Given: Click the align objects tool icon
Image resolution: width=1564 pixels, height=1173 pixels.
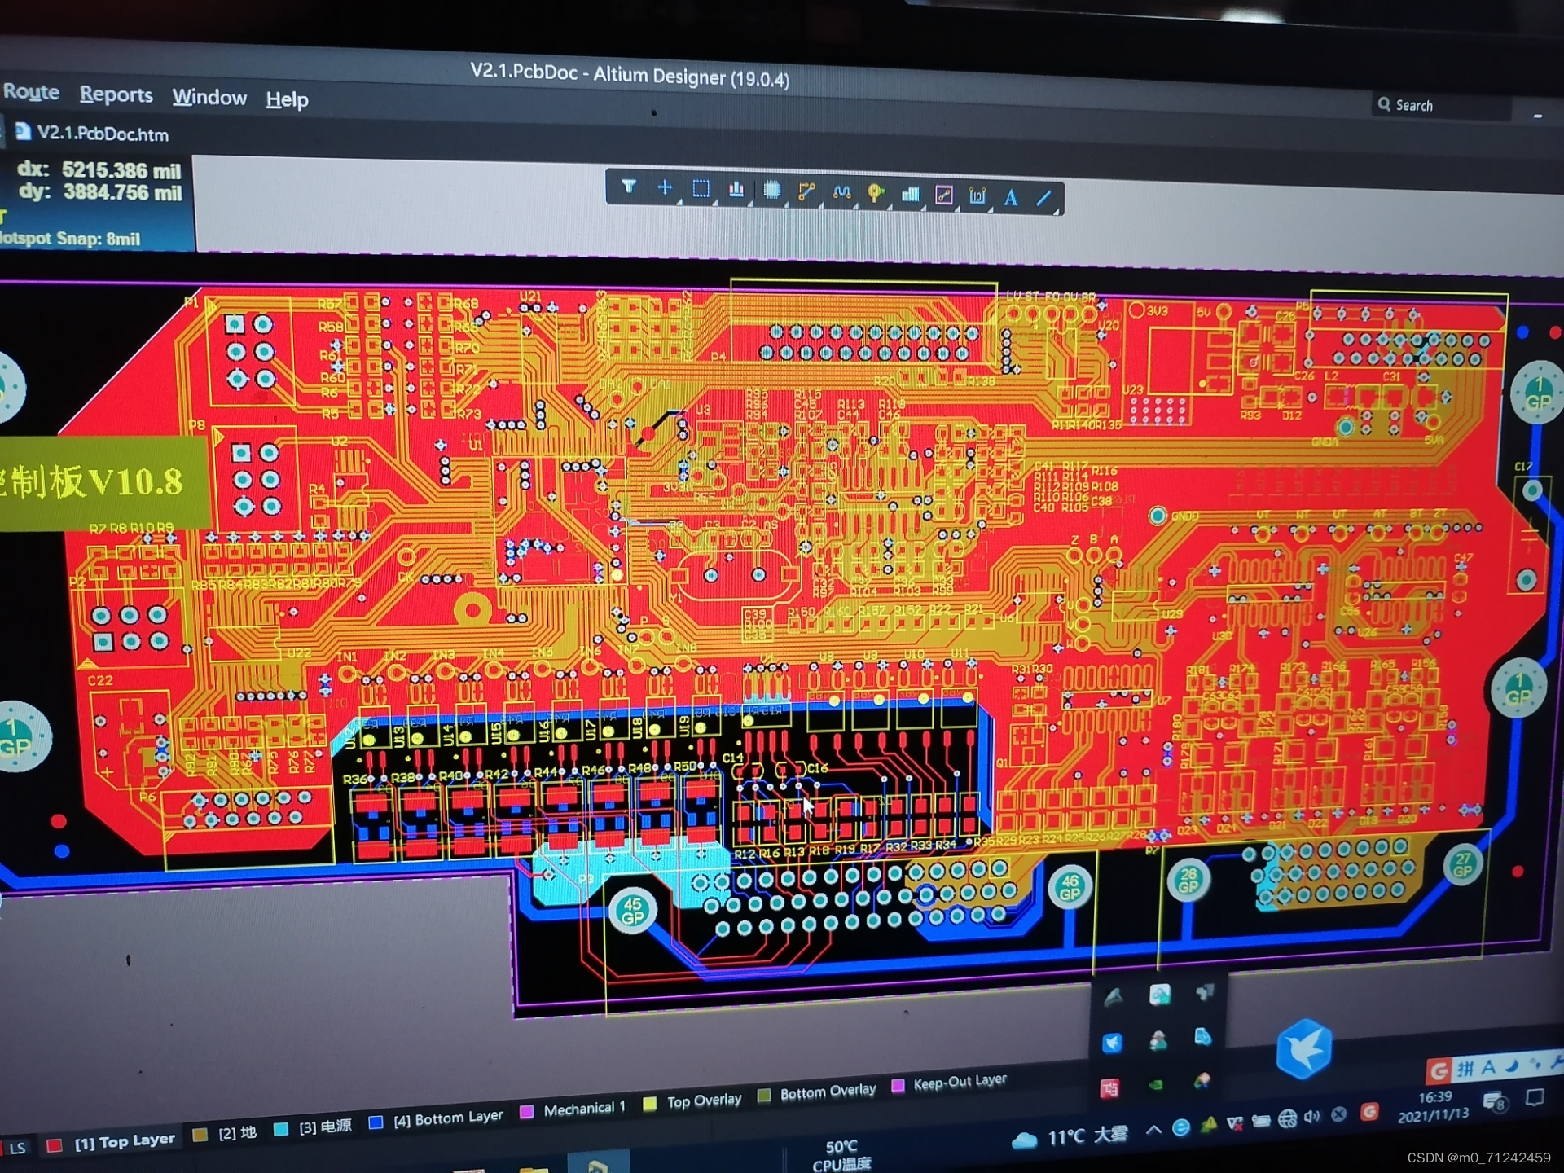Looking at the screenshot, I should click(736, 191).
